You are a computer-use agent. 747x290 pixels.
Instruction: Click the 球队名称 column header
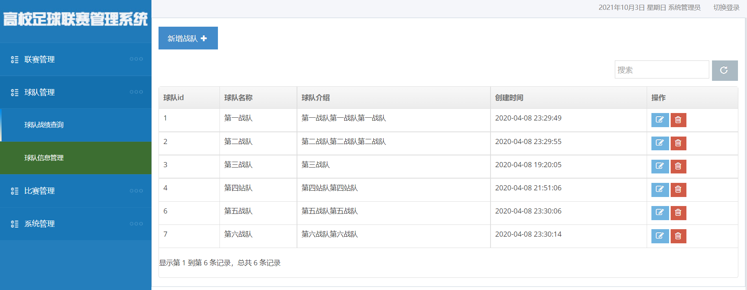coord(258,98)
